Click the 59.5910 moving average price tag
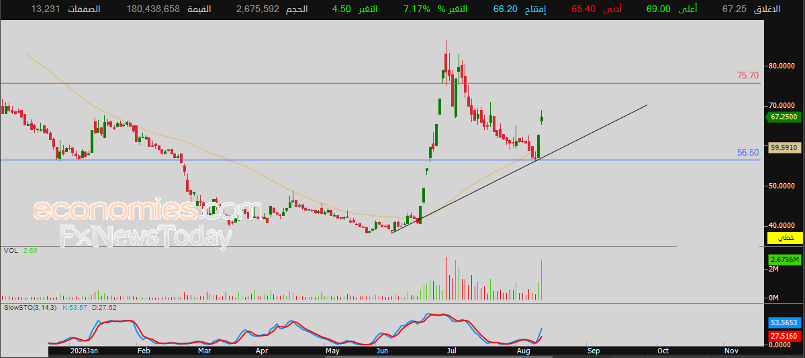805x358 pixels. (x=784, y=147)
